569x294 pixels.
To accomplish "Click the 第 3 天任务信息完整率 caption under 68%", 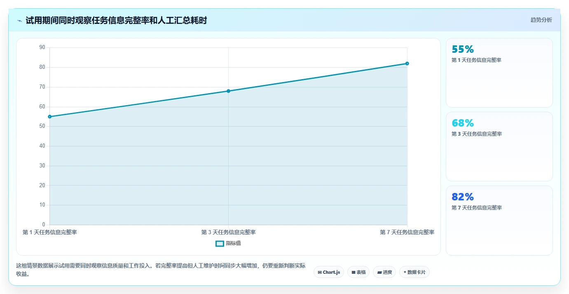I will [477, 134].
